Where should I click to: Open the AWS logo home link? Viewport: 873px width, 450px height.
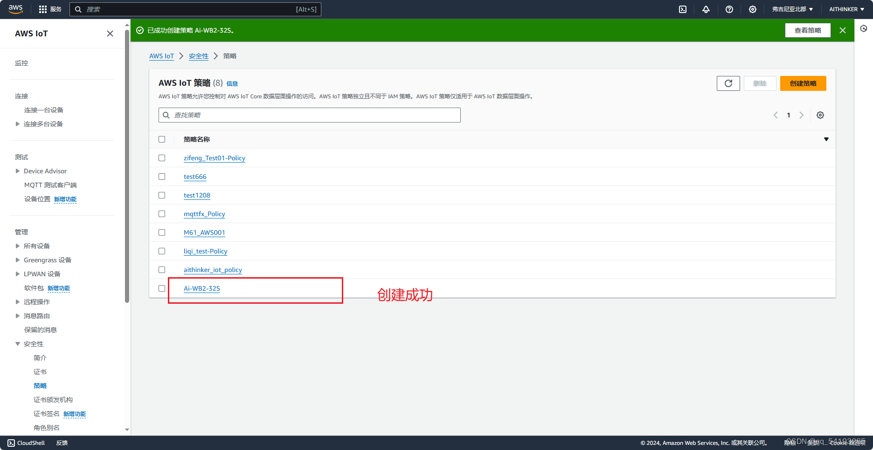coord(15,9)
